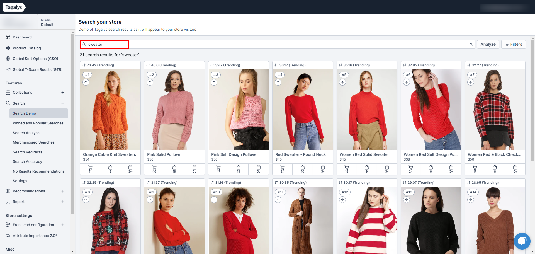Click the sidebar vertical scrollbar

73,124
